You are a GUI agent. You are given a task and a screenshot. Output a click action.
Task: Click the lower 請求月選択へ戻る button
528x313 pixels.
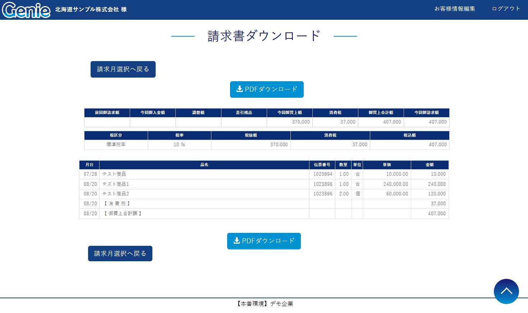point(120,254)
